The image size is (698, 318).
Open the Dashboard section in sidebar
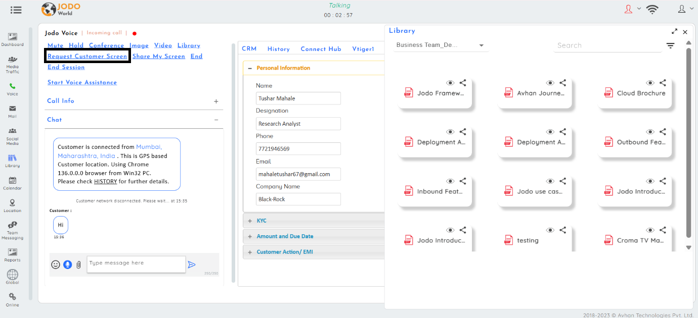coord(12,39)
